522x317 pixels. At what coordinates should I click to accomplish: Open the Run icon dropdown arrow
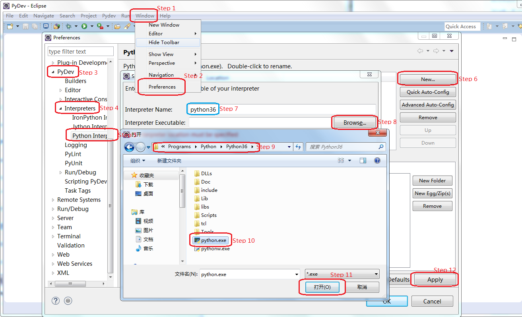(x=92, y=26)
